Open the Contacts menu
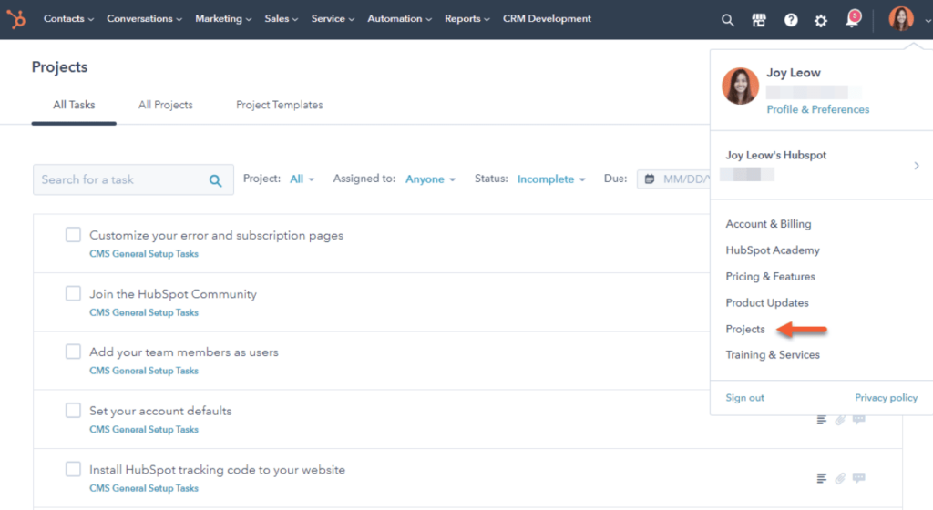Viewport: 933px width, 510px height. (68, 19)
